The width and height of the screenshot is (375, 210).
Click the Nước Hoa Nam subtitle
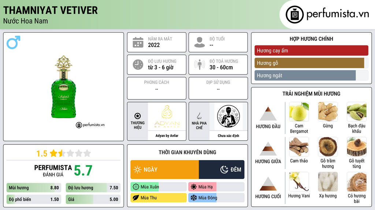tap(26, 21)
